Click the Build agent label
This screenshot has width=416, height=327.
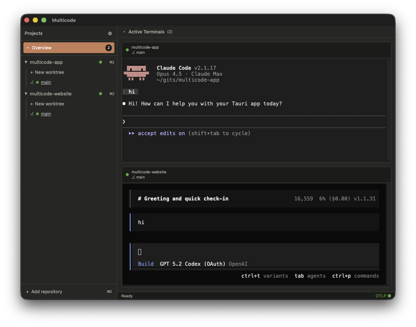click(x=146, y=264)
